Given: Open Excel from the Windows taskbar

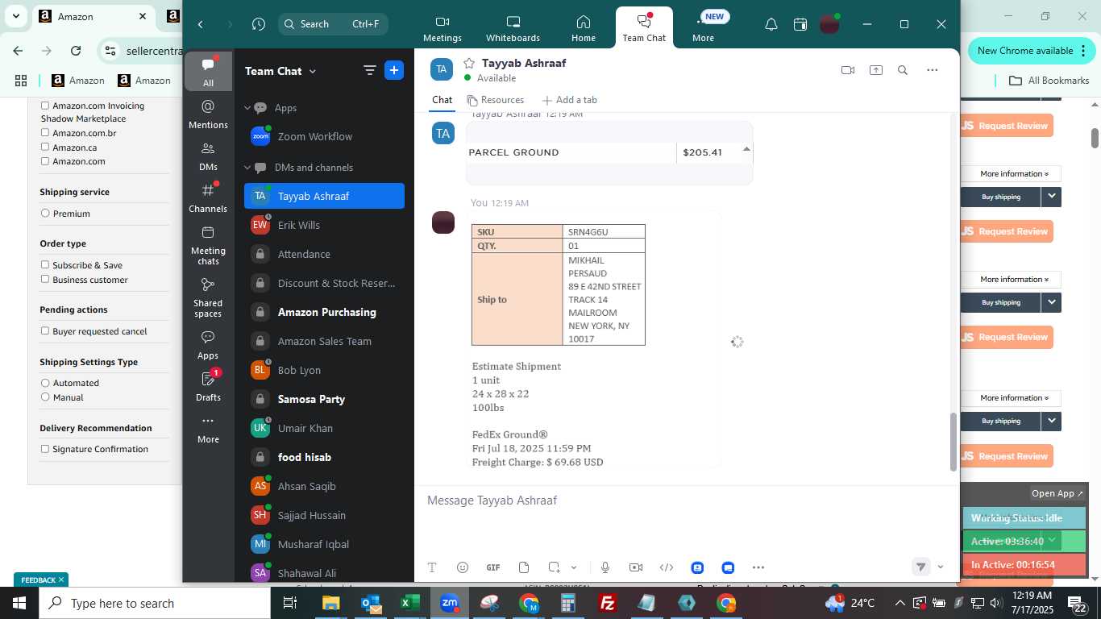Looking at the screenshot, I should coord(410,603).
